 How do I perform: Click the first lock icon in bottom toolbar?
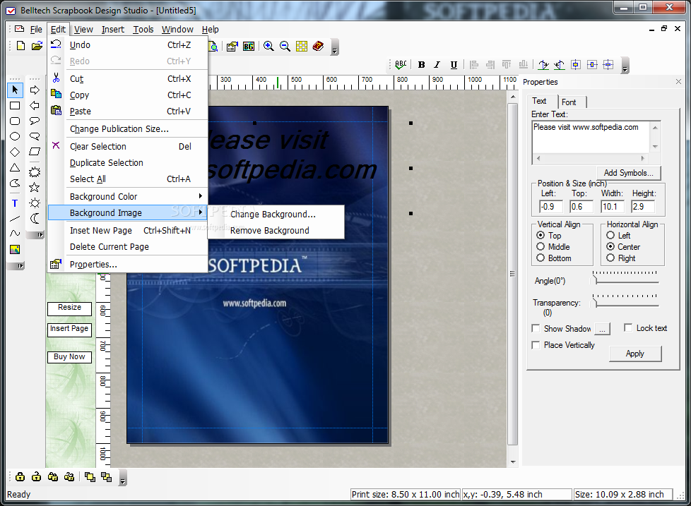point(20,476)
